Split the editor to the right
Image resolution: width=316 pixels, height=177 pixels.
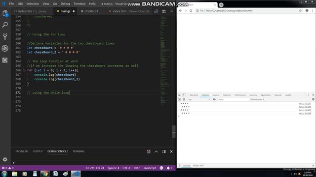click(x=164, y=11)
